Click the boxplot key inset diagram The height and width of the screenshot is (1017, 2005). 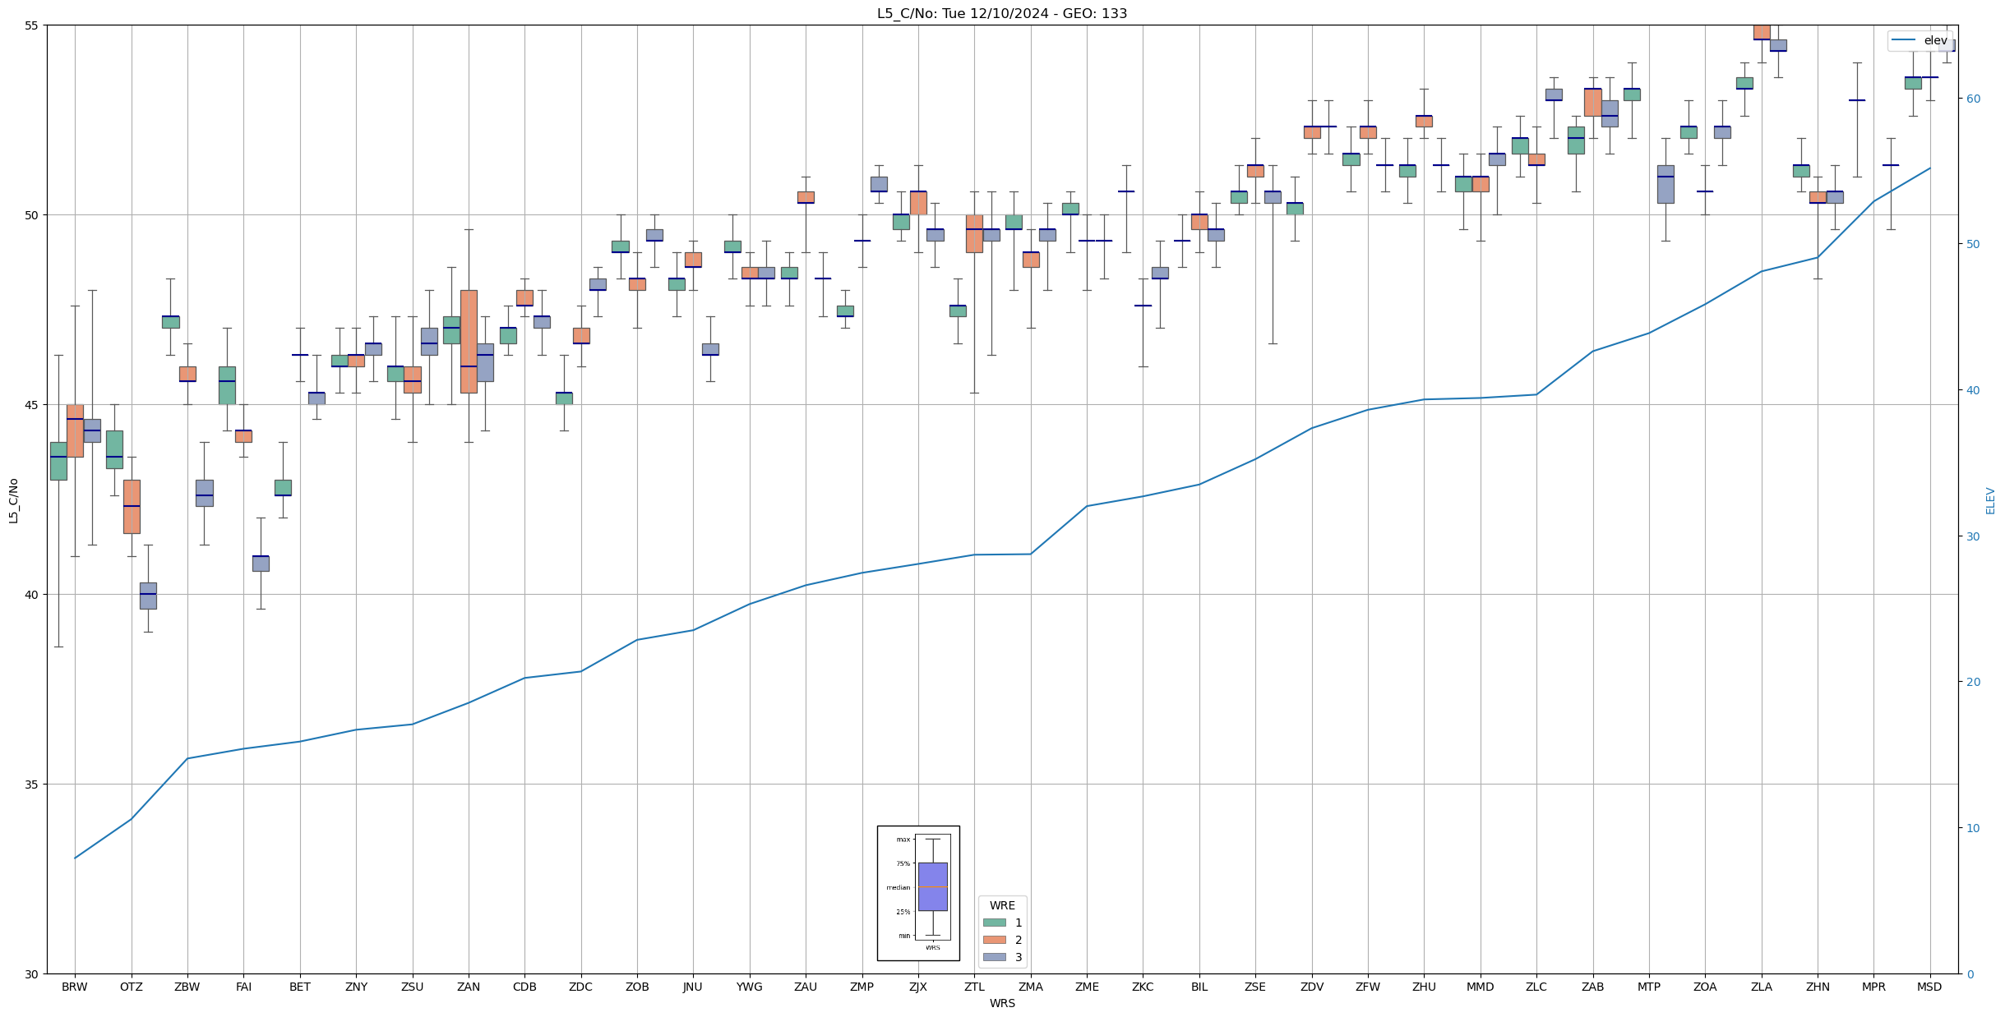click(918, 893)
